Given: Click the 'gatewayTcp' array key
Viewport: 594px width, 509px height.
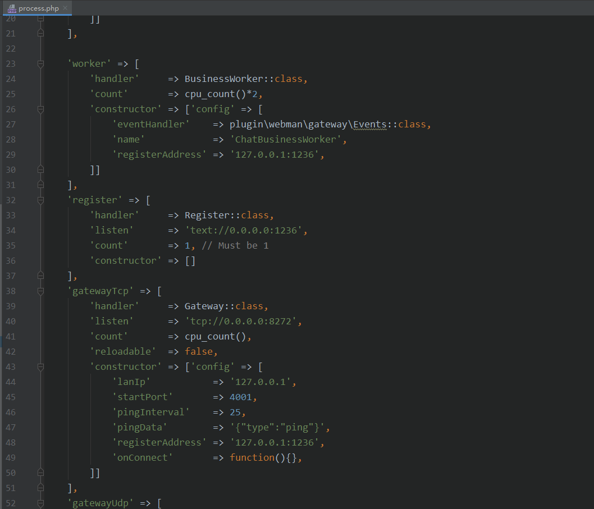Looking at the screenshot, I should (100, 291).
